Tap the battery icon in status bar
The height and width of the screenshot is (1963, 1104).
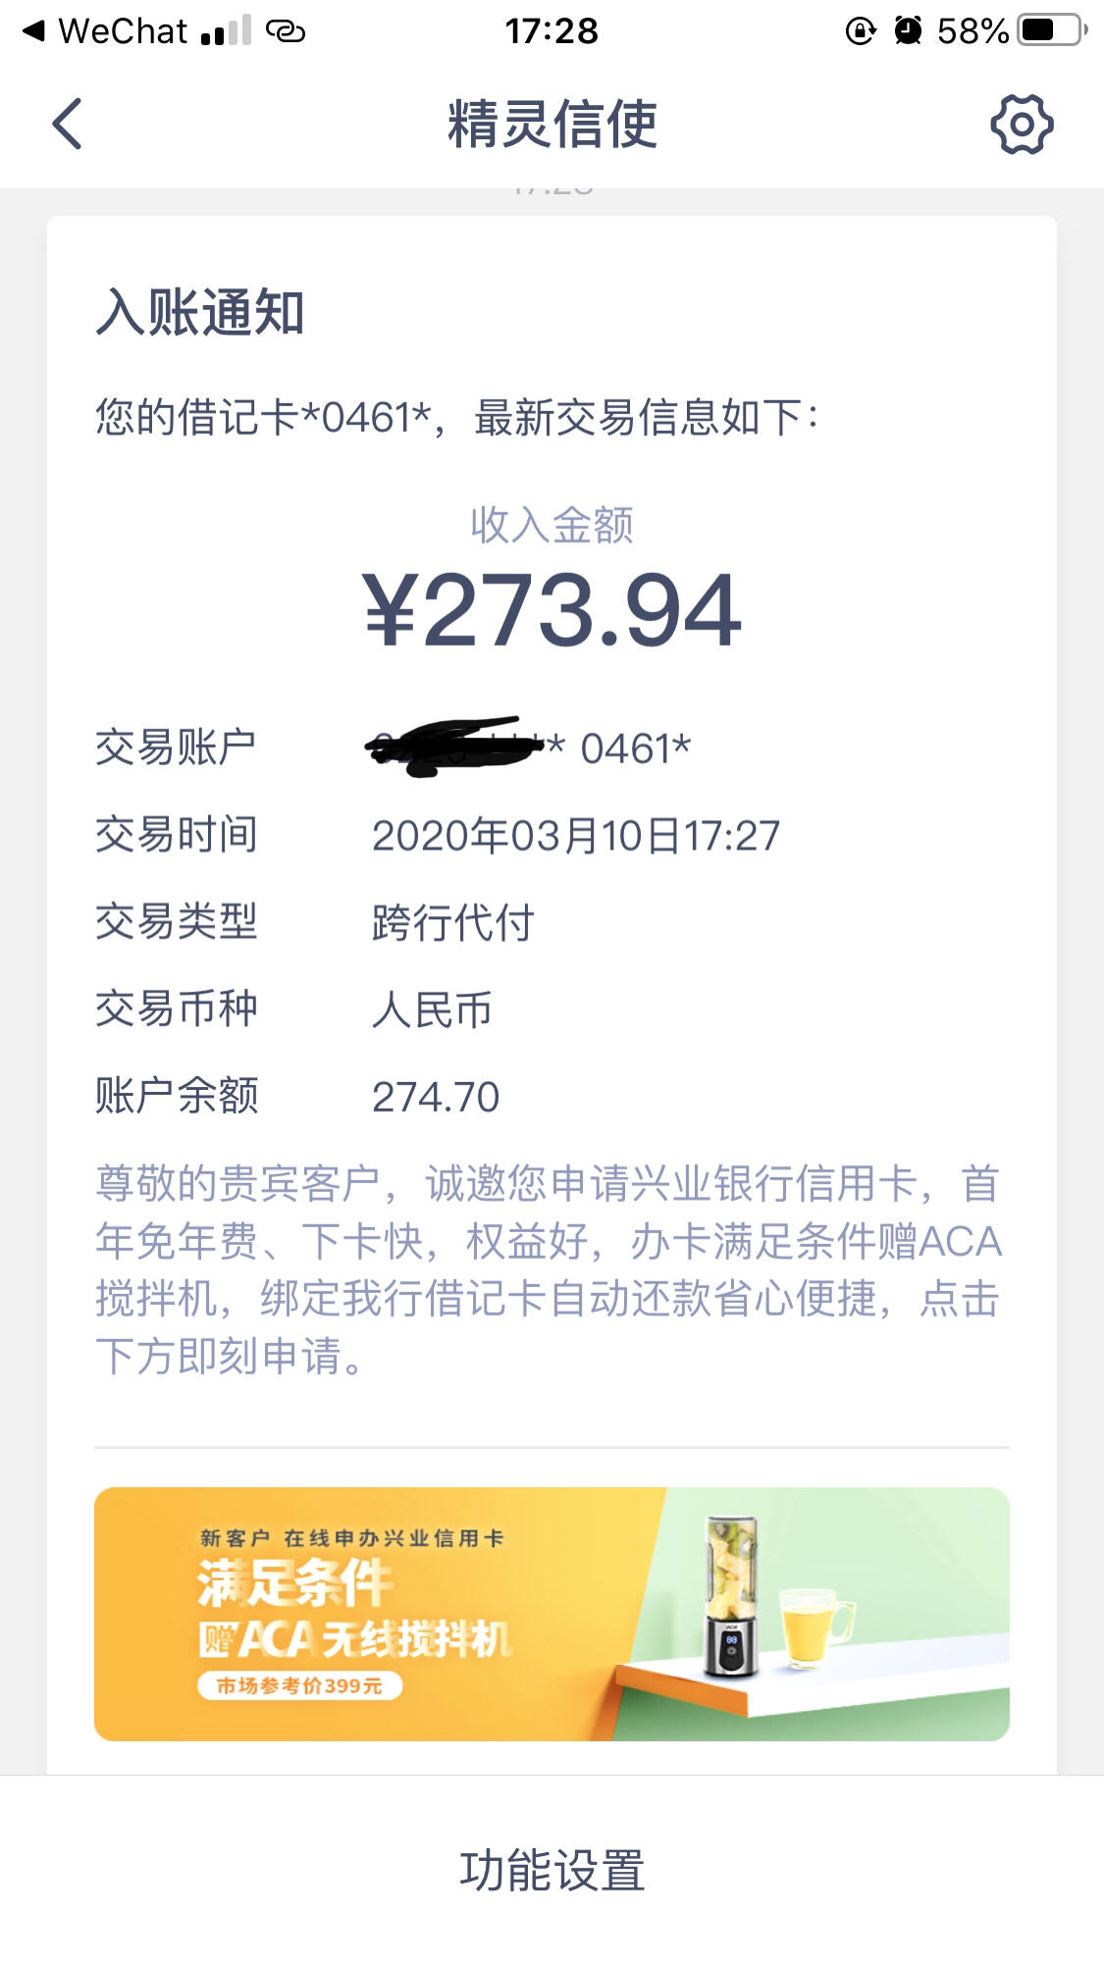pos(1053,30)
